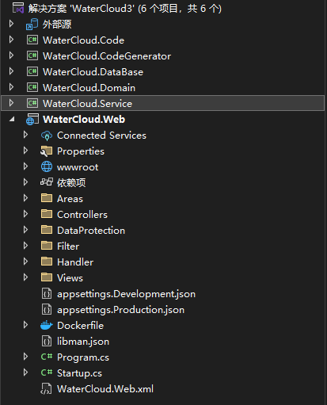Click the Views folder icon
327x405 pixels.
click(x=47, y=277)
